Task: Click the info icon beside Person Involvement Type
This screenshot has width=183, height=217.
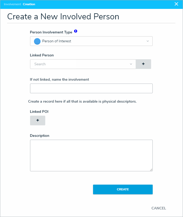Action: pyautogui.click(x=76, y=31)
